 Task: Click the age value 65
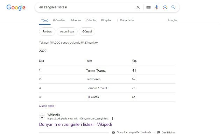[x=134, y=97]
